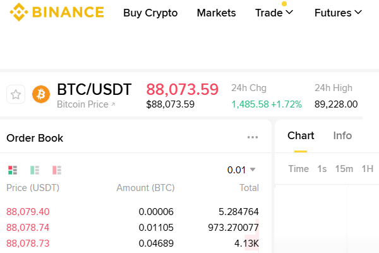
Task: Expand the Trade menu
Action: pyautogui.click(x=274, y=13)
